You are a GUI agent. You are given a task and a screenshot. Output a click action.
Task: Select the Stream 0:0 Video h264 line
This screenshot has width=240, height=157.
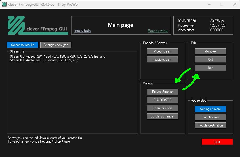(x=58, y=56)
